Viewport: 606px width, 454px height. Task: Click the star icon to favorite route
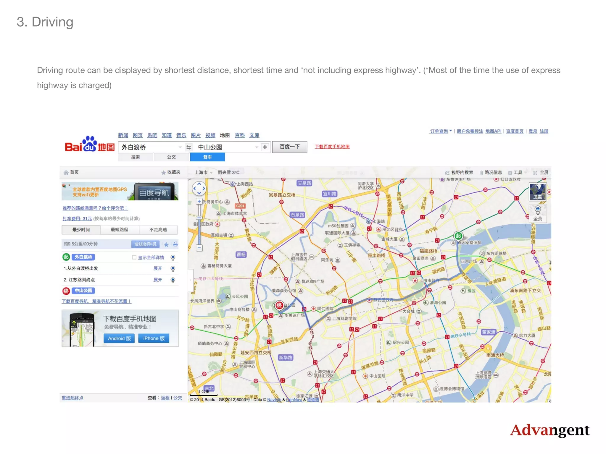point(166,244)
